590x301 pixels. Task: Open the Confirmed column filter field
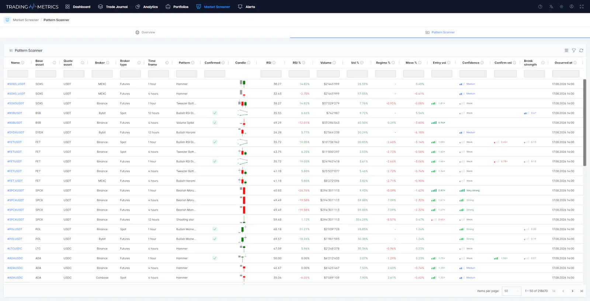pyautogui.click(x=215, y=74)
